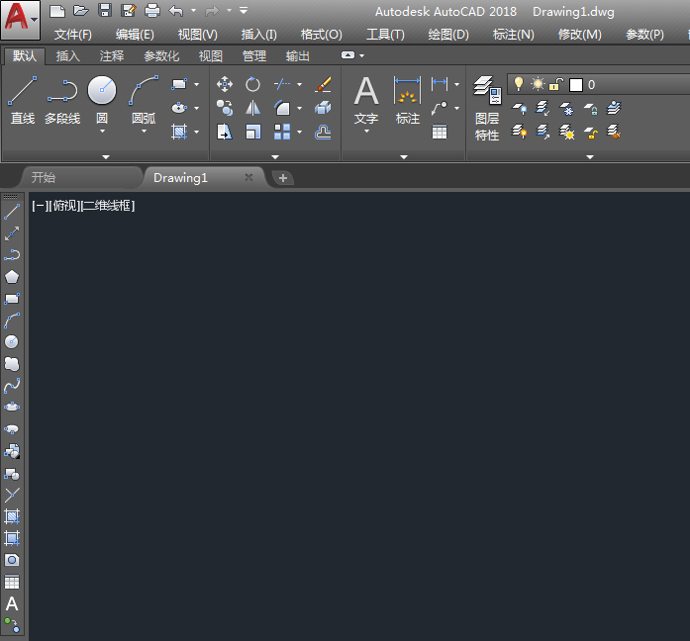This screenshot has width=690, height=641.
Task: Select the Polyline (多段线) tool in ribbon
Action: pos(62,100)
